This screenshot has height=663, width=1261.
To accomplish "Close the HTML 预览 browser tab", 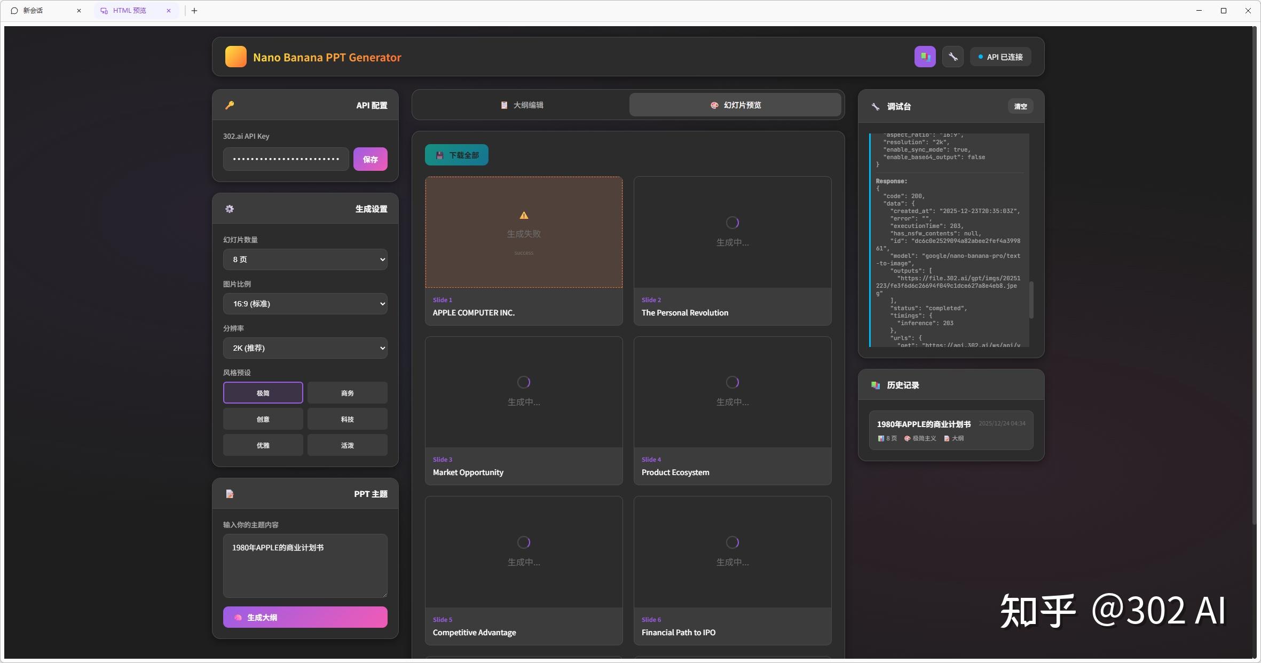I will click(x=169, y=11).
